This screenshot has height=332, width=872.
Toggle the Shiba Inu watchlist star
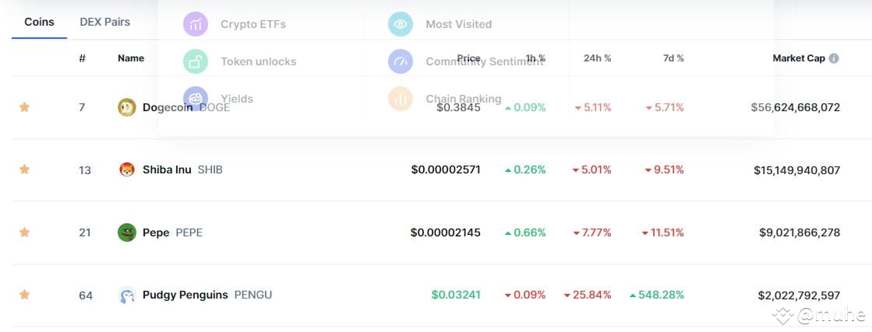(24, 169)
